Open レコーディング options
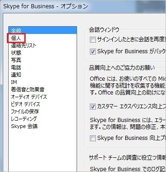Screen dimensions: 166x172 click(24, 119)
